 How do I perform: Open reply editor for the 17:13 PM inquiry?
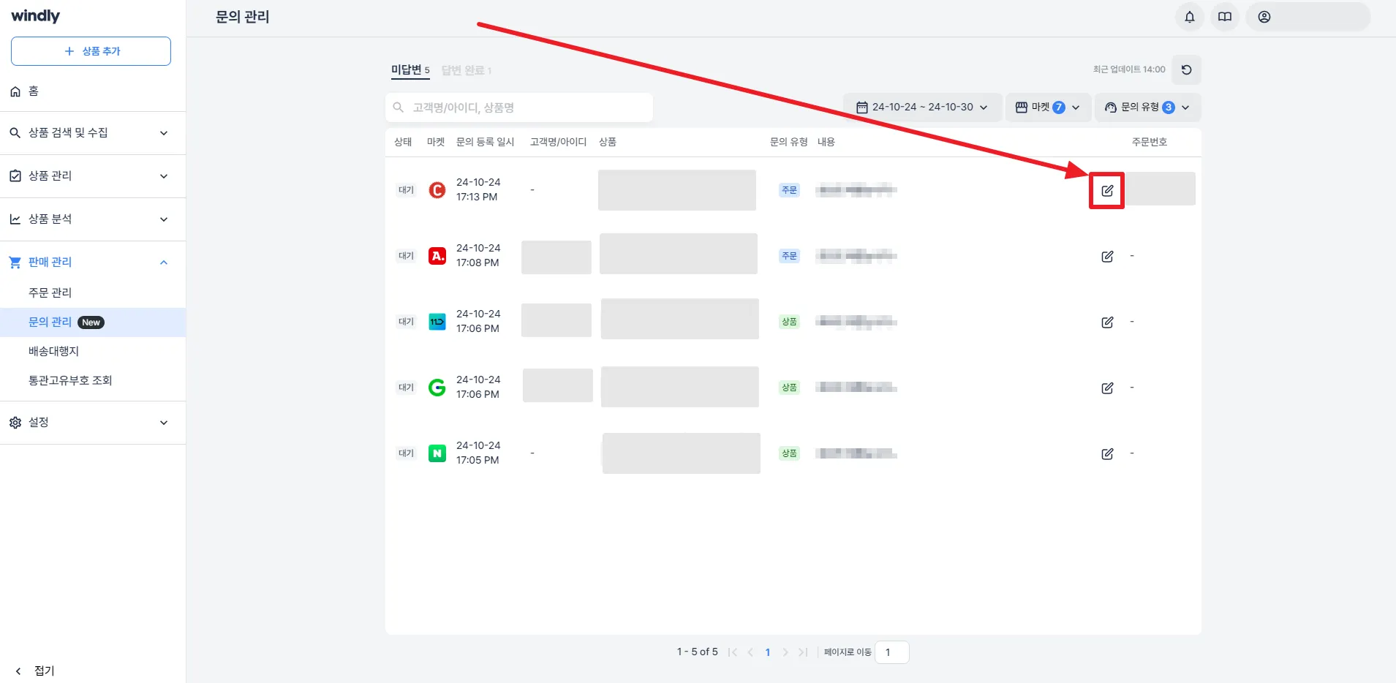pyautogui.click(x=1107, y=191)
